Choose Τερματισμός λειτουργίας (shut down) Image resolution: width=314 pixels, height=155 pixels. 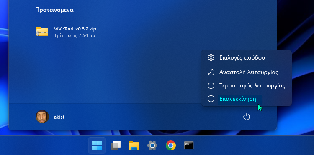[246, 86]
